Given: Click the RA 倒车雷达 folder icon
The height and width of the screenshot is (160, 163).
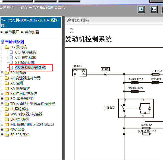Looking at the screenshot, I should tap(7, 88).
